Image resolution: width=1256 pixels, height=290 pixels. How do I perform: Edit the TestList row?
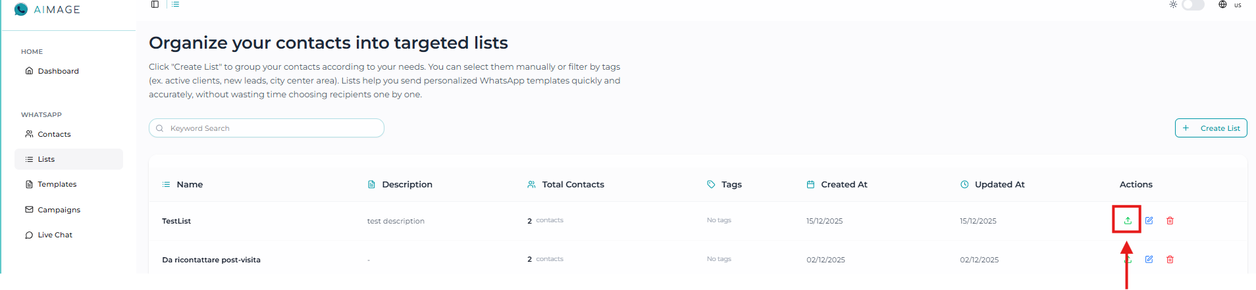tap(1149, 221)
